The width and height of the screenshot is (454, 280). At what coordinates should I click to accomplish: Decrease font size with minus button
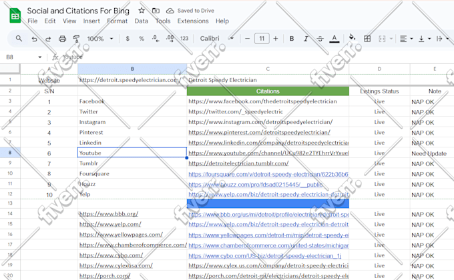[247, 39]
